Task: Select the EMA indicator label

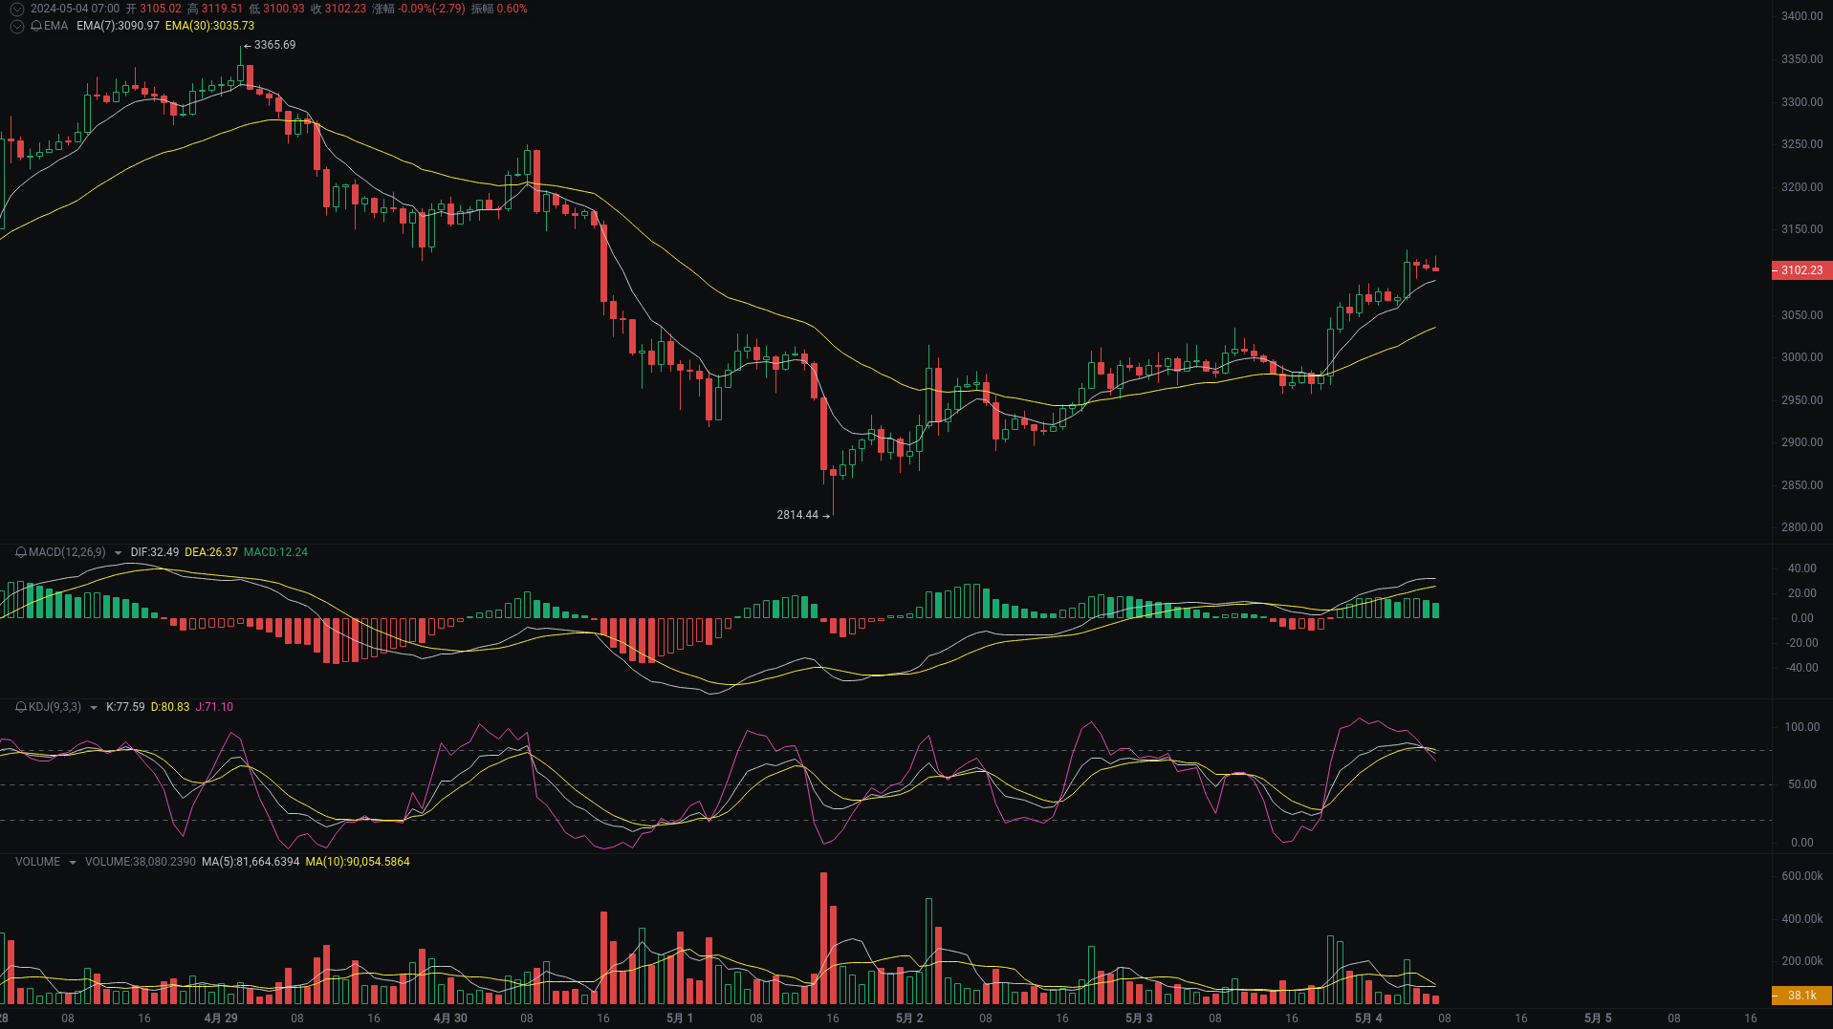Action: pos(54,26)
